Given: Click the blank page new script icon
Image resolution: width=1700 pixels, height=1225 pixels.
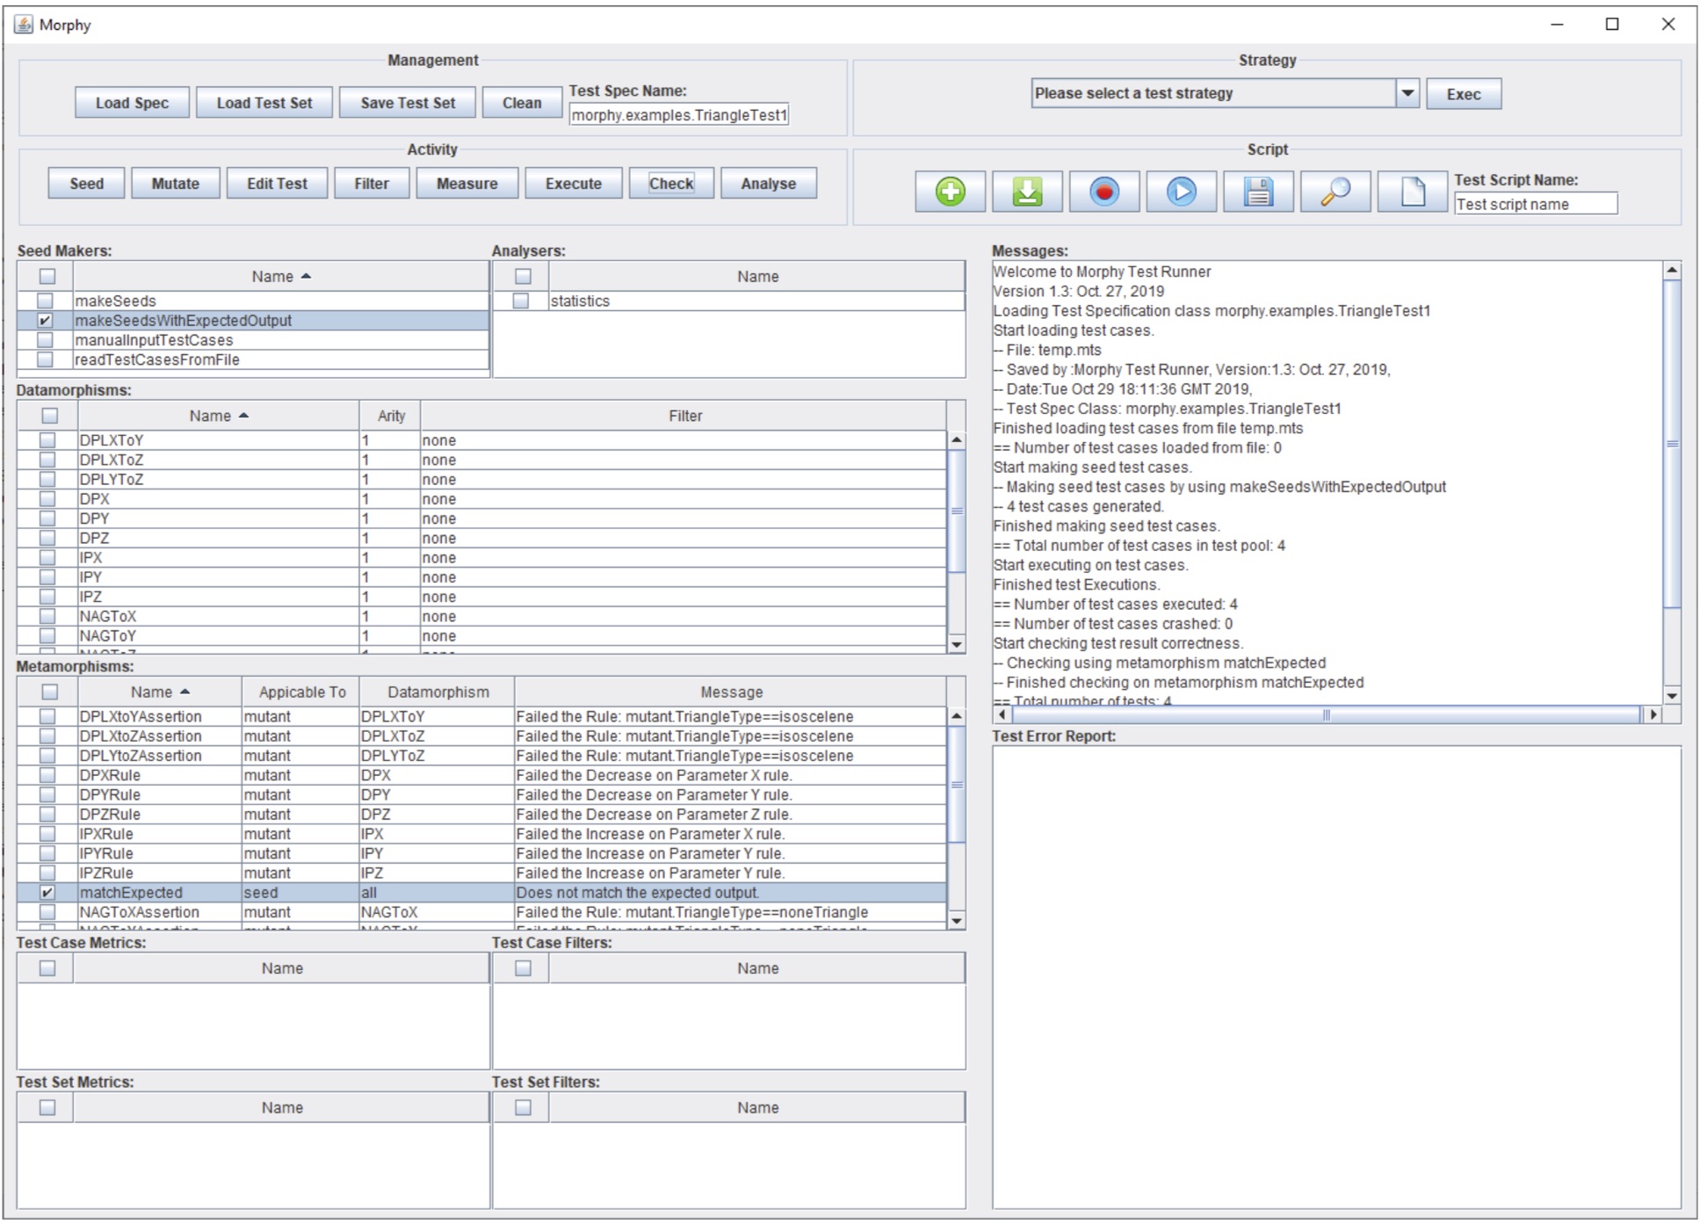Looking at the screenshot, I should coord(1412,192).
